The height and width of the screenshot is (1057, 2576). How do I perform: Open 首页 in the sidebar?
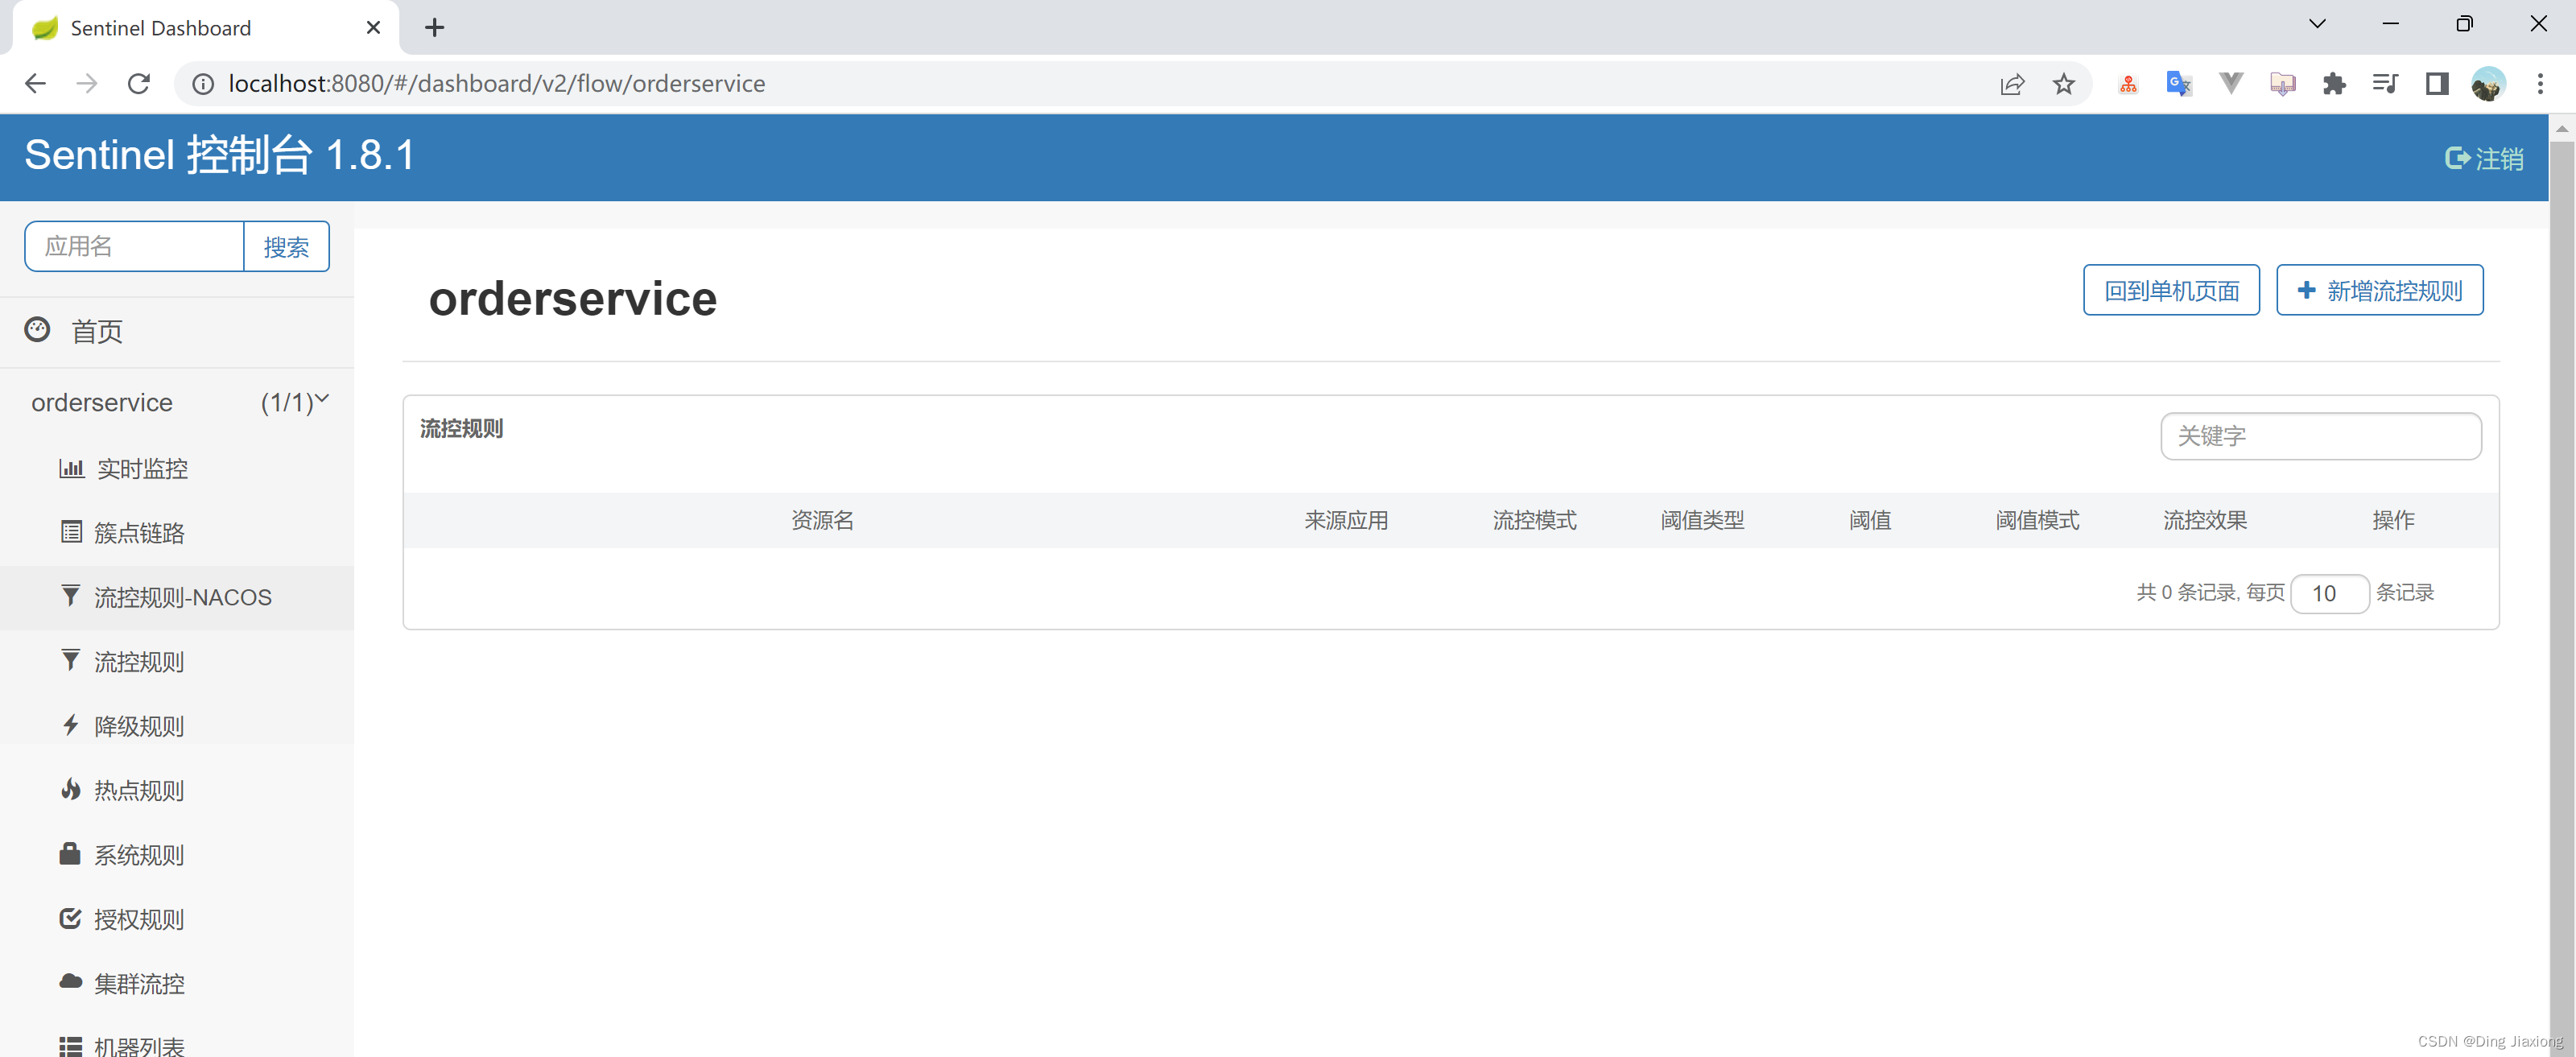click(x=97, y=331)
